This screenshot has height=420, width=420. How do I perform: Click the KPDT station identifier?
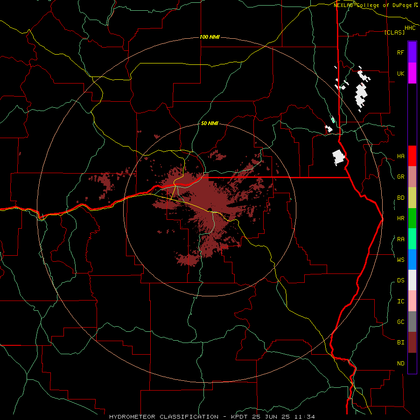coord(240,417)
